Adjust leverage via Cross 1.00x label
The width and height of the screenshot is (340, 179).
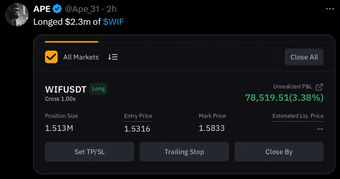coord(60,99)
